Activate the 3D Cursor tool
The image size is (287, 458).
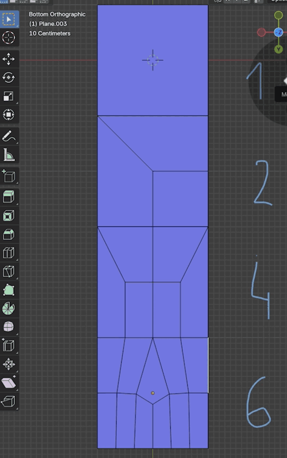tap(9, 38)
